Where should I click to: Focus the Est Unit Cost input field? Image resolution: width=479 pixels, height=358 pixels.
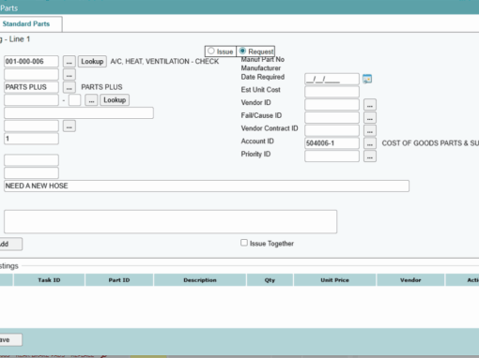coord(332,92)
